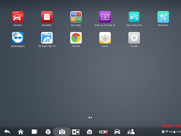Open the Đo lường measurement app
Screen dimensions: 181x136
coord(76,17)
